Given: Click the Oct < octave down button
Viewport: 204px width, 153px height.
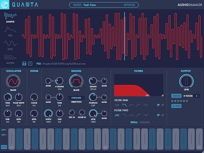Looking at the screenshot, I should pos(4,135).
